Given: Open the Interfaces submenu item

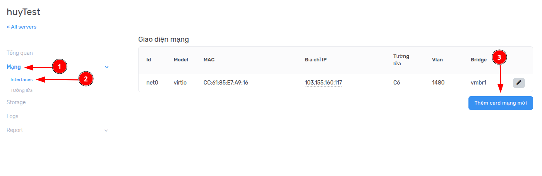Looking at the screenshot, I should pos(22,80).
